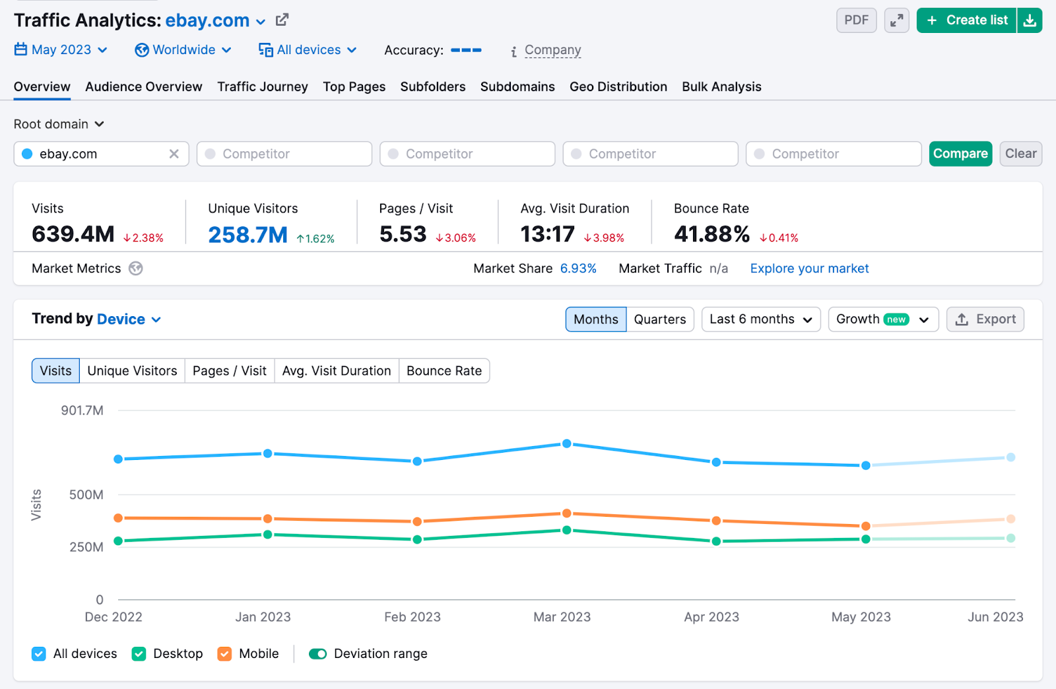Click the Clear button
1056x689 pixels.
[x=1020, y=154]
